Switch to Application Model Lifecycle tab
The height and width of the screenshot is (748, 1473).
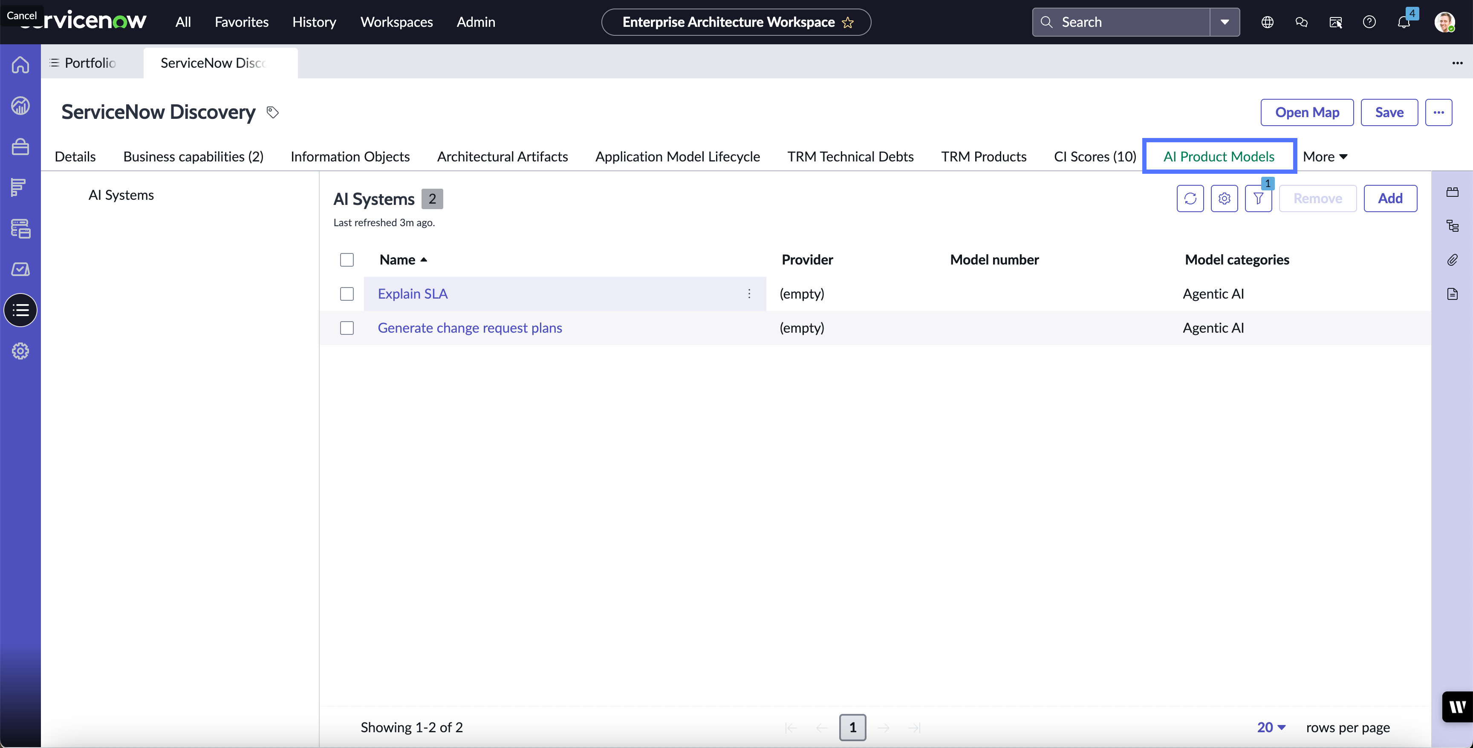coord(677,157)
